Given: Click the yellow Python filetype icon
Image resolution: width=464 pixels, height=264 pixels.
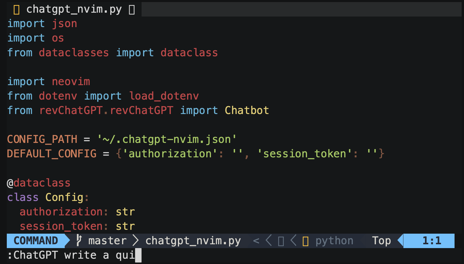Looking at the screenshot, I should 306,241.
